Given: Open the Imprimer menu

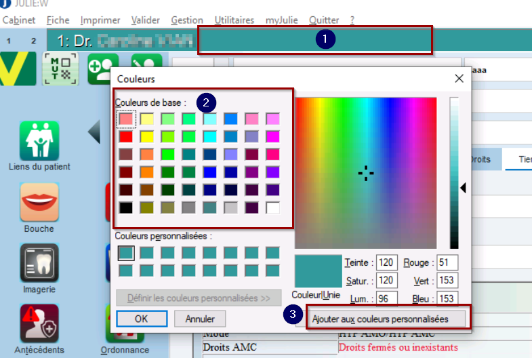Looking at the screenshot, I should pyautogui.click(x=100, y=20).
